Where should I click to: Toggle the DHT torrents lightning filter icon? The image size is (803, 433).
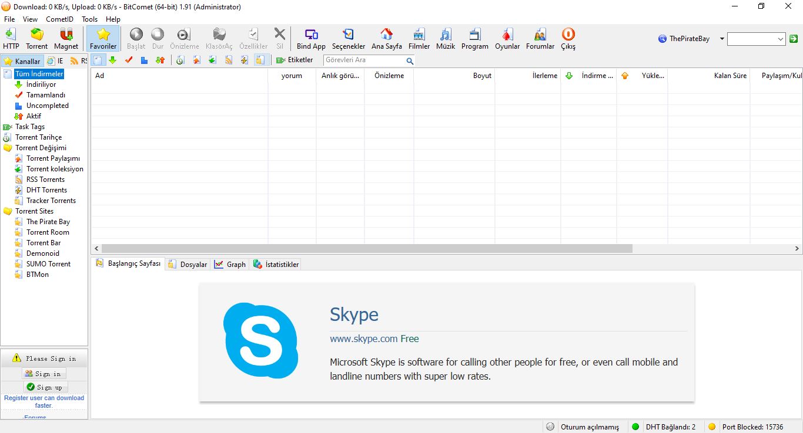[x=244, y=60]
